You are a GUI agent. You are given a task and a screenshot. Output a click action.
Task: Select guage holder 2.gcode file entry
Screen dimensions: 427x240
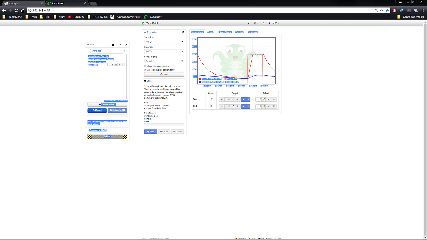pyautogui.click(x=98, y=56)
